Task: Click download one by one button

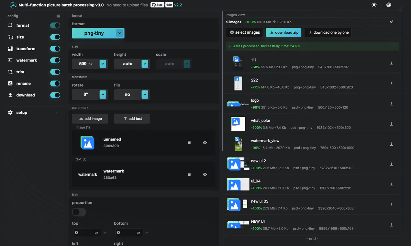Action: pos(328,32)
